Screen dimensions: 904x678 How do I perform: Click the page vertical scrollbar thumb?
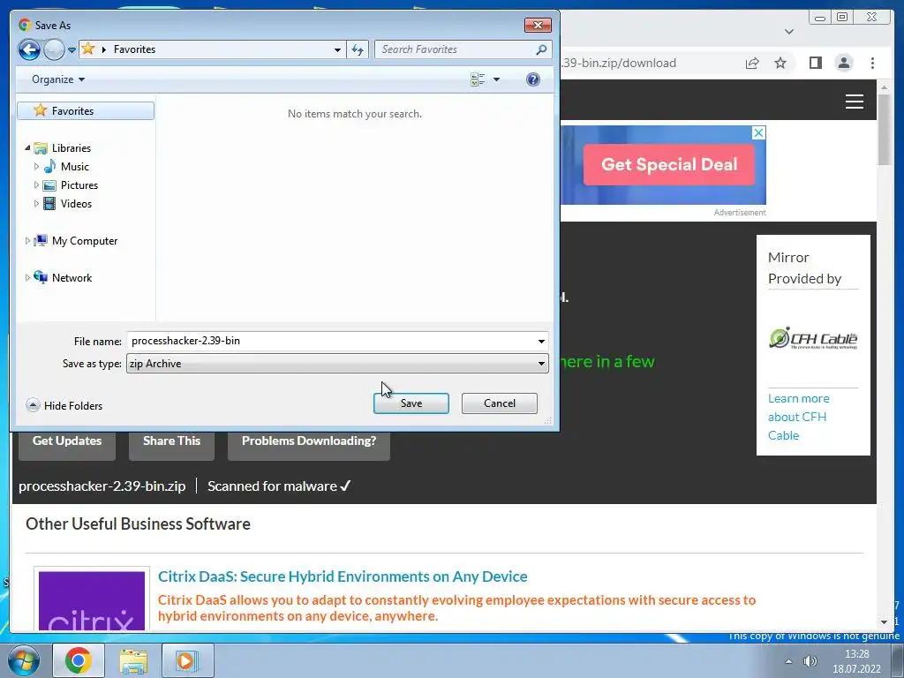(x=885, y=130)
